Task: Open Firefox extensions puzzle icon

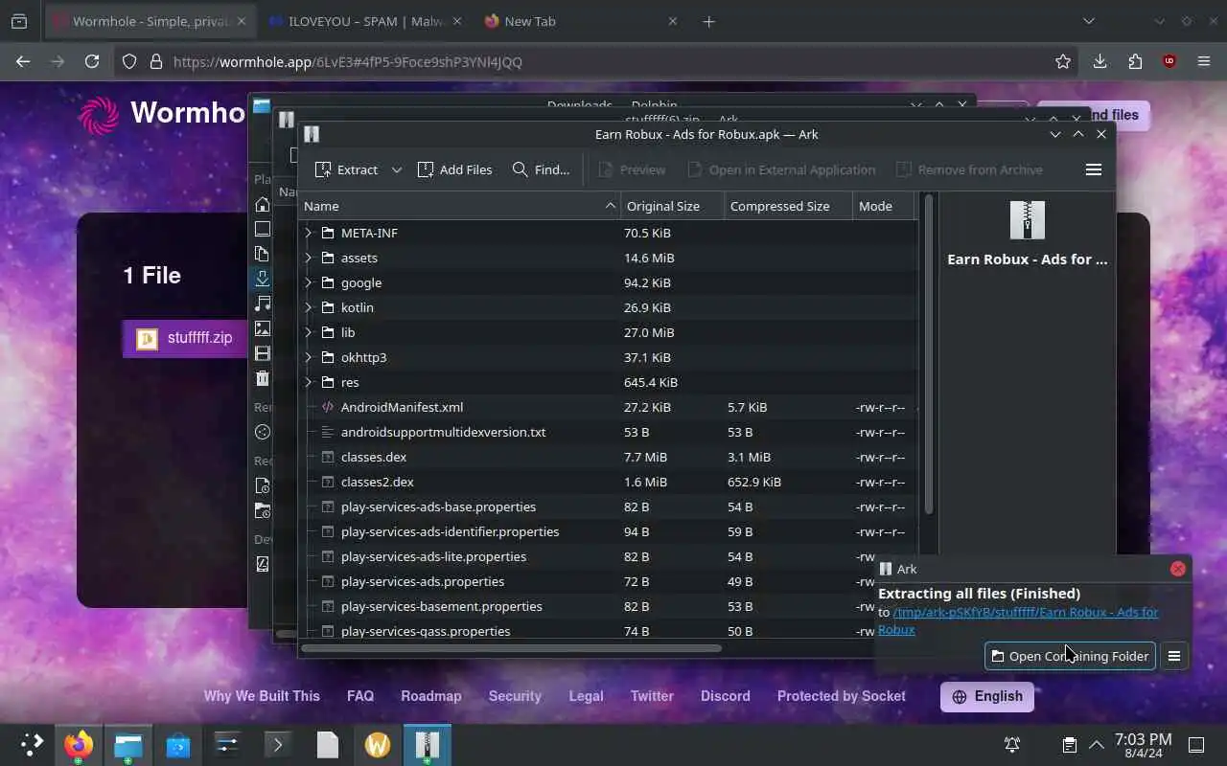Action: pos(1135,61)
